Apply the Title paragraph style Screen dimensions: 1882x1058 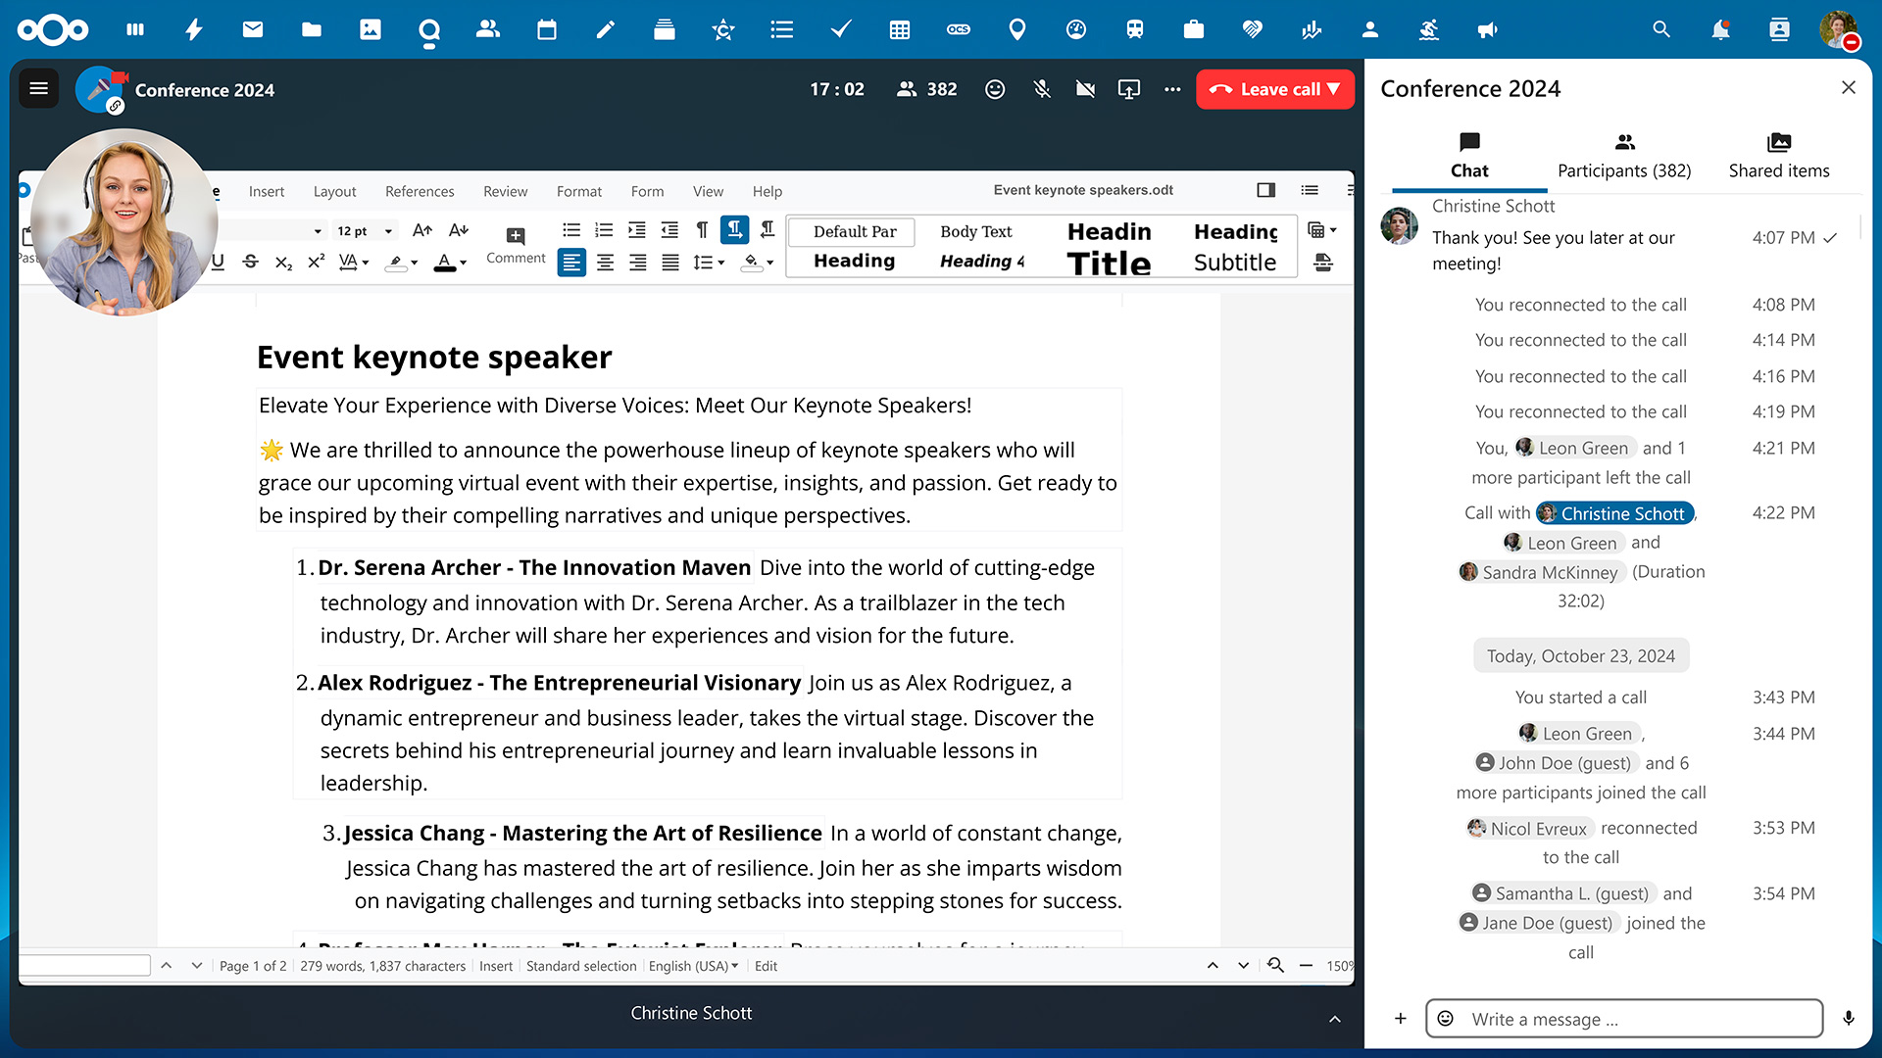pos(1109,263)
